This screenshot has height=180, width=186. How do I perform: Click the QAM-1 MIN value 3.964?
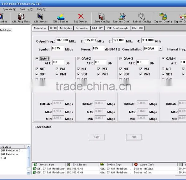(58, 118)
